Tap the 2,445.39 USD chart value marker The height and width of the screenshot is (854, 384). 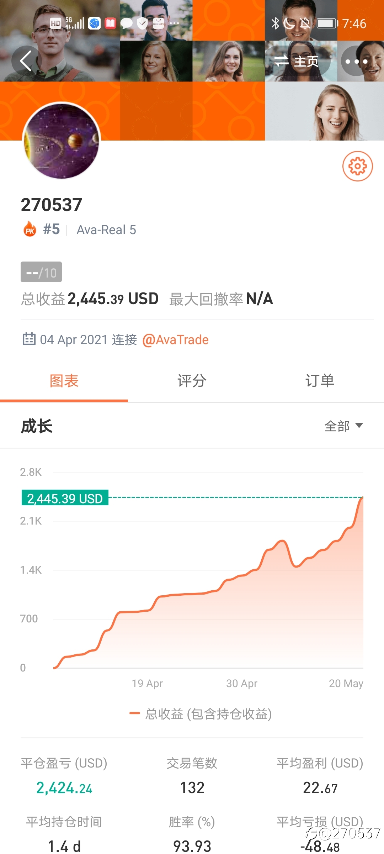65,498
